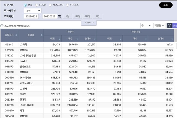Select the 전체 market radio button

(25, 5)
